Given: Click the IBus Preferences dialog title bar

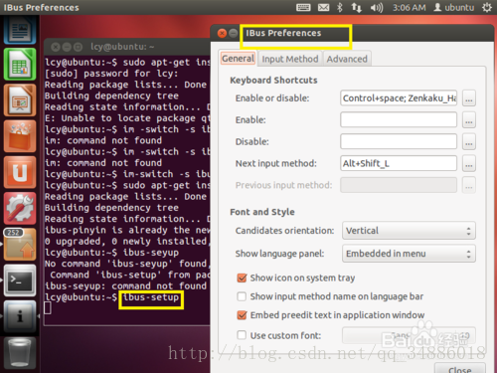Looking at the screenshot, I should point(351,33).
